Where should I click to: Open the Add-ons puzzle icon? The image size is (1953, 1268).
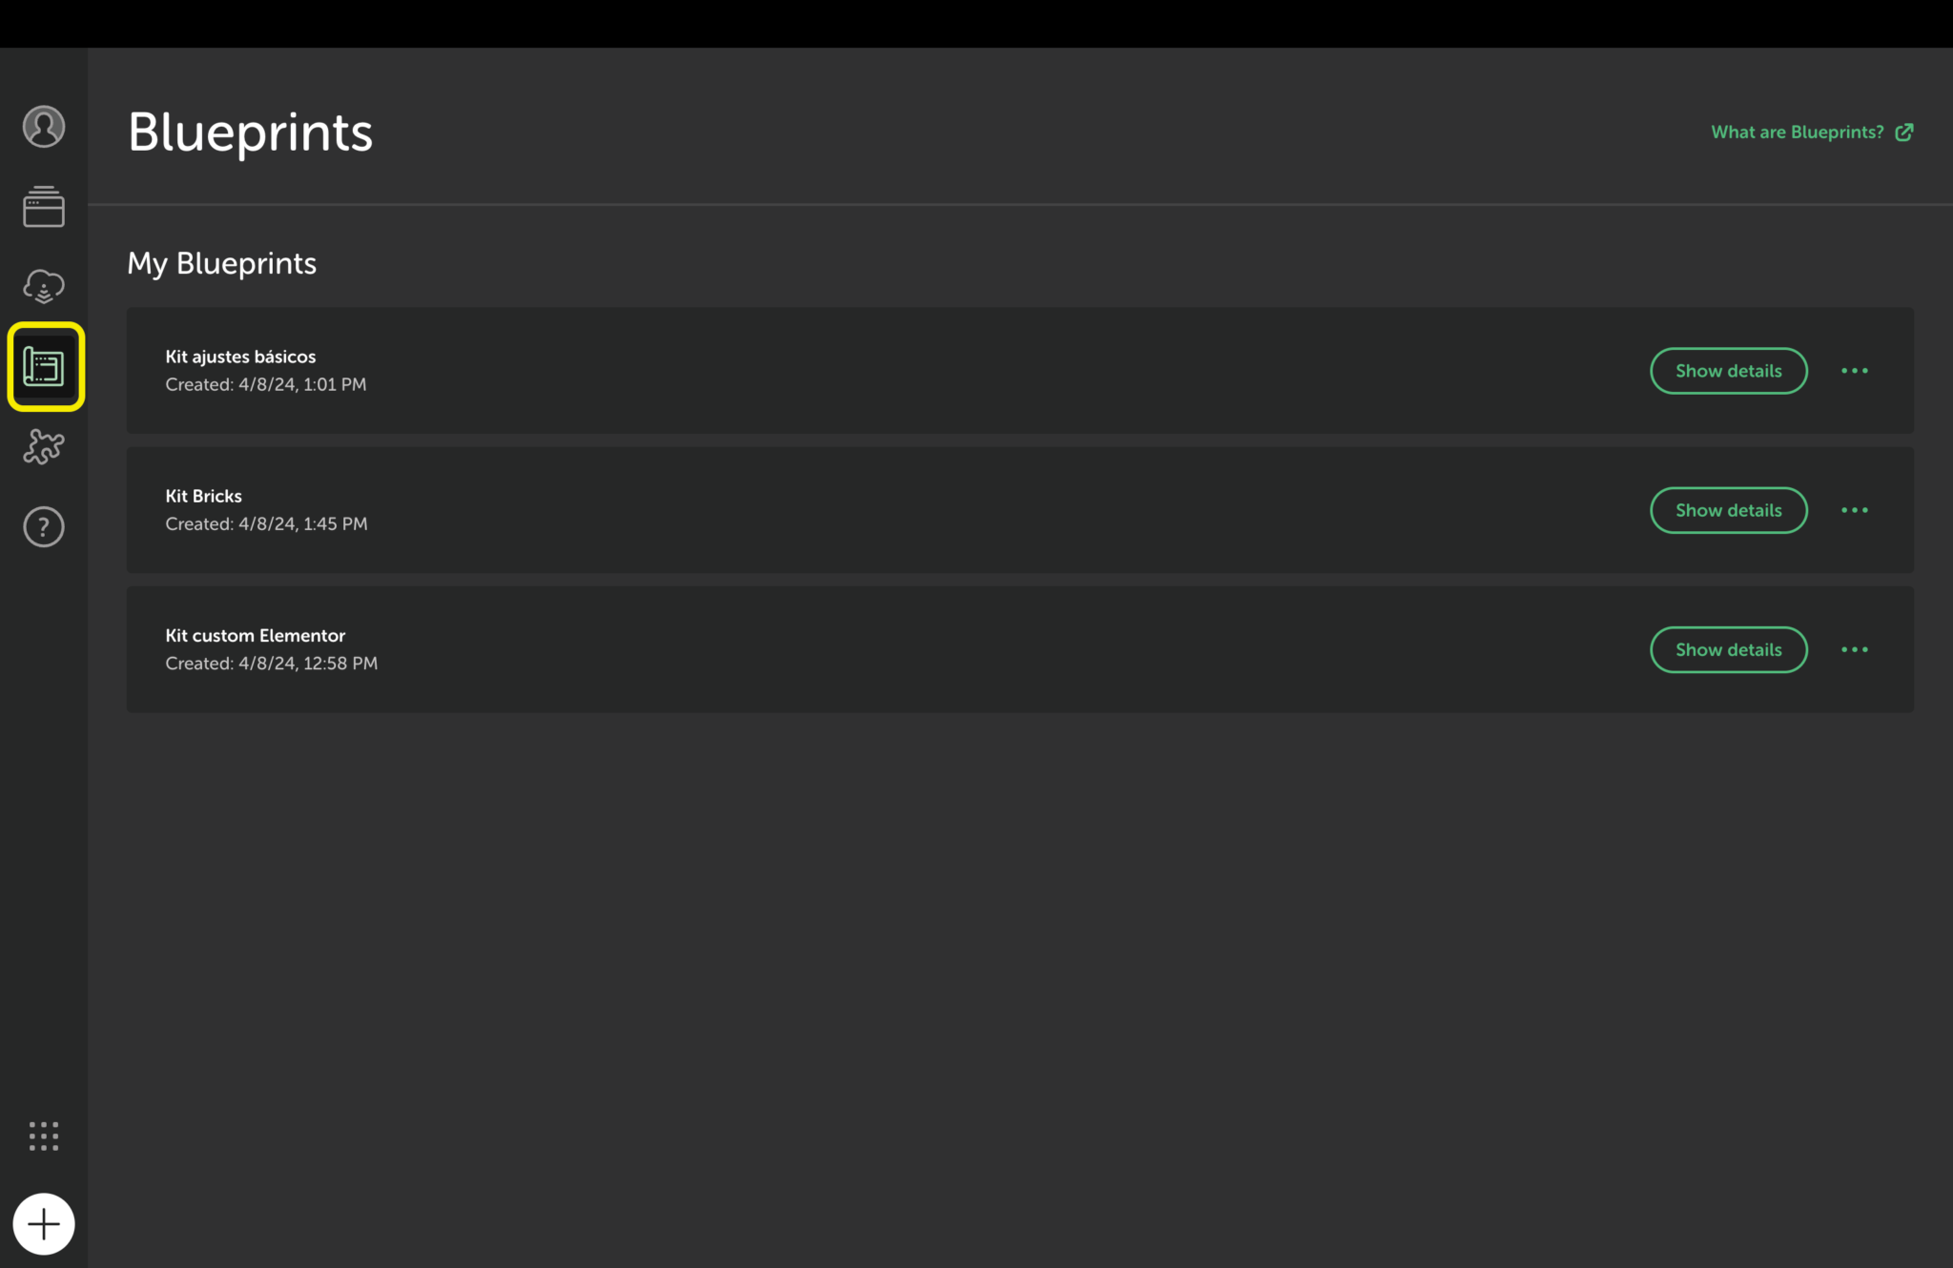click(x=43, y=446)
